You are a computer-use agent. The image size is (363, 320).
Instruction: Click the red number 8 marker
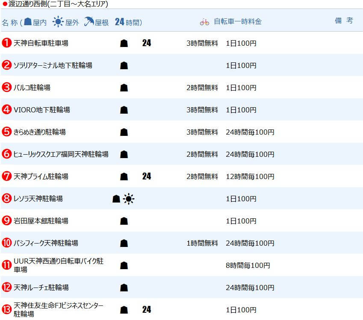(x=7, y=199)
